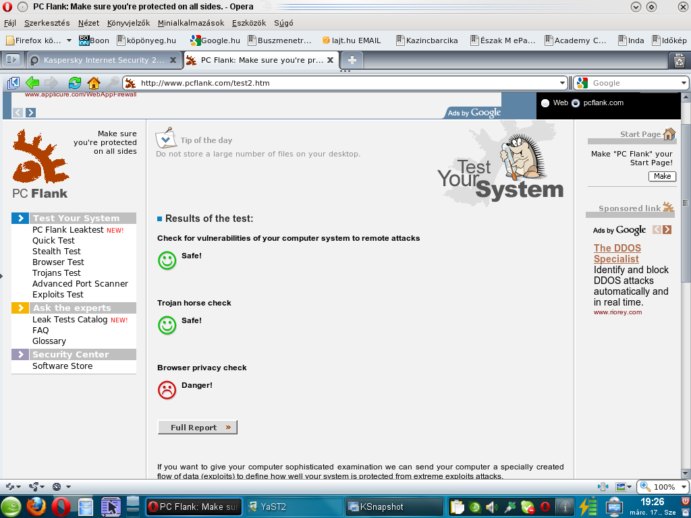Open the Szerkesztés menu

pos(47,23)
